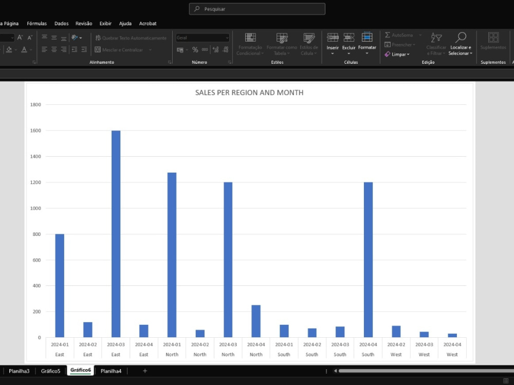Click the tab scroll options dots
The height and width of the screenshot is (385, 514).
tap(326, 371)
